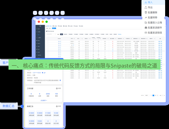Click the refresh icon beside phone 224
169x129 pixels.
click(x=73, y=45)
